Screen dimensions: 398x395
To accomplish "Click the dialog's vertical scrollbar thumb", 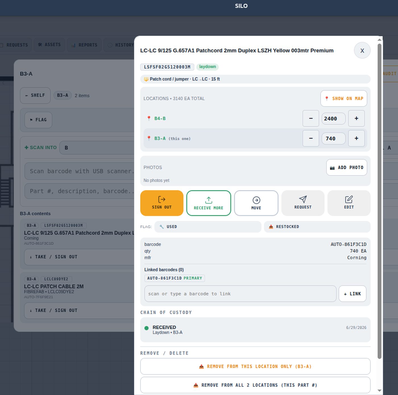I will tap(379, 201).
